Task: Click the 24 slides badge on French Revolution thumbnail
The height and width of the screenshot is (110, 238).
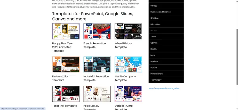Action: coord(95,31)
